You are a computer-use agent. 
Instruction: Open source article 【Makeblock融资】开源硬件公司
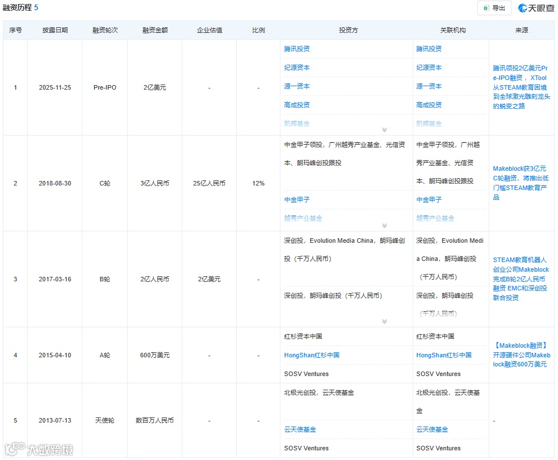click(x=521, y=355)
